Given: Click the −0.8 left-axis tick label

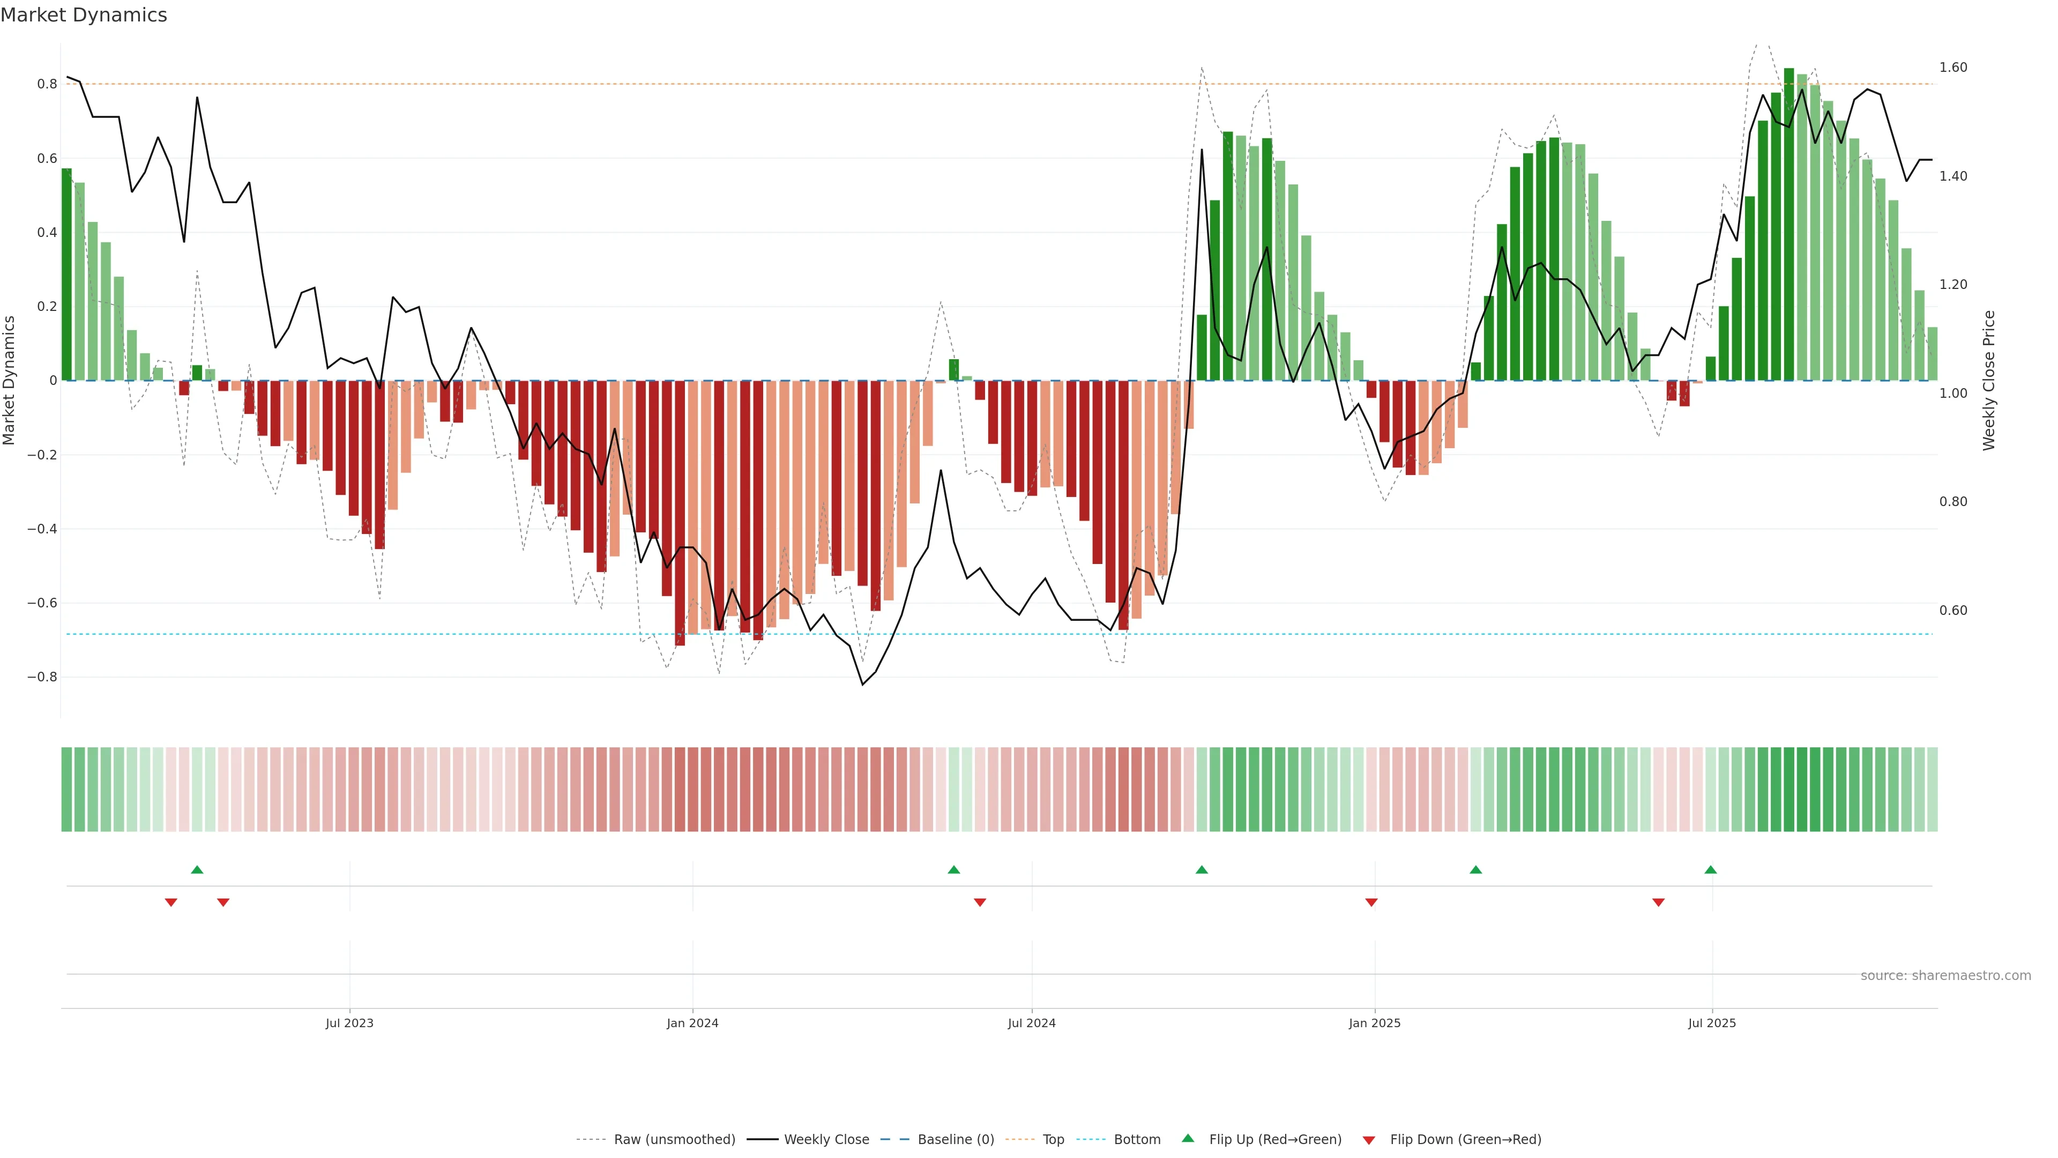Looking at the screenshot, I should (42, 677).
